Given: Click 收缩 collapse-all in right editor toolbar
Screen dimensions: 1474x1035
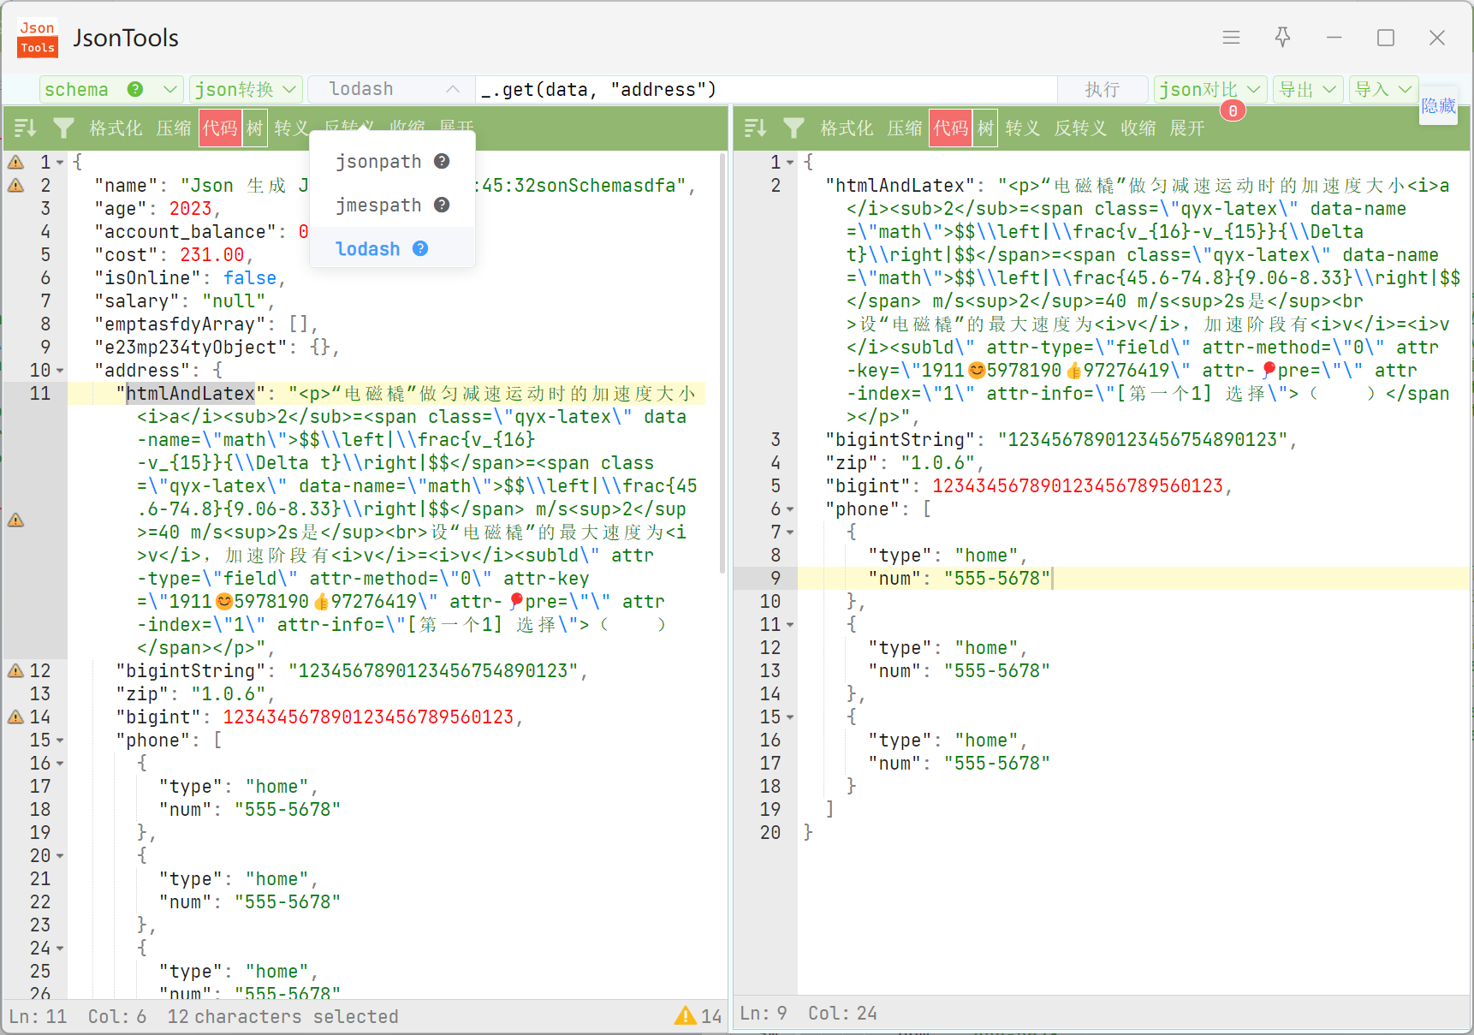Looking at the screenshot, I should (1138, 128).
